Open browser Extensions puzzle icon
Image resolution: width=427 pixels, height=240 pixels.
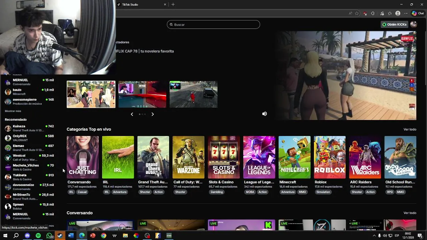tap(373, 13)
